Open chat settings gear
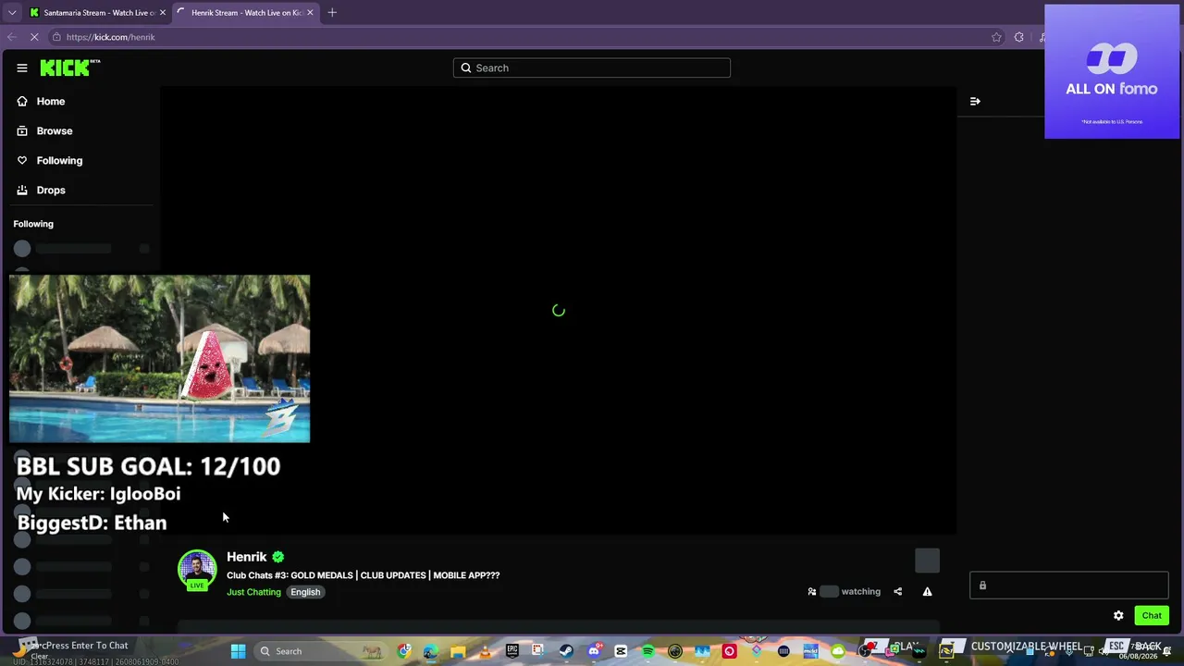The width and height of the screenshot is (1184, 666). [x=1118, y=615]
